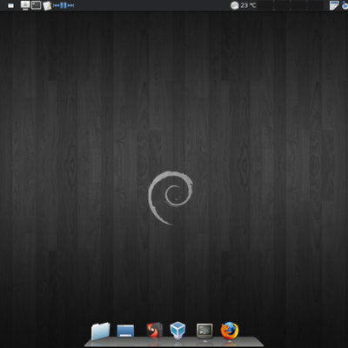Open the weather applet icon
The image size is (348, 348).
tap(234, 5)
